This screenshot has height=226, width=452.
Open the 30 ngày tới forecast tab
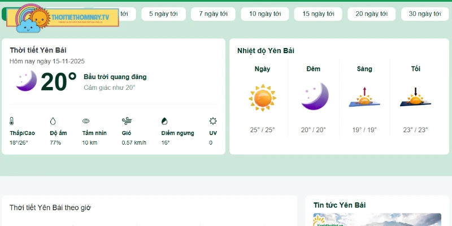pos(425,14)
